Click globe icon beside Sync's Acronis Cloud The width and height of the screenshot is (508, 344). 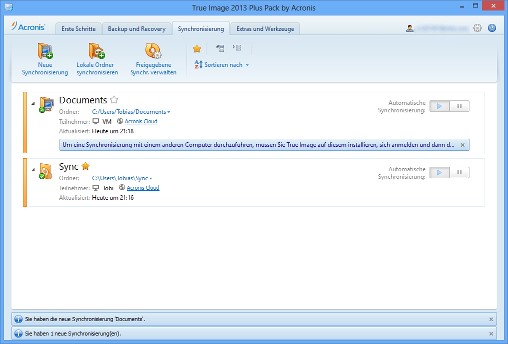click(x=122, y=187)
